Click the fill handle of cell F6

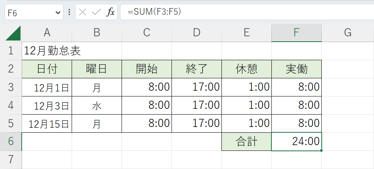(x=321, y=150)
